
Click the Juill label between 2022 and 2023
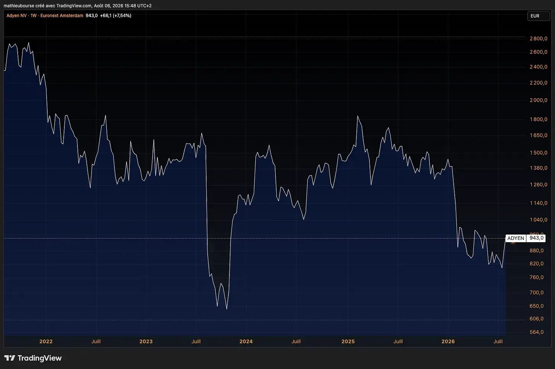[x=96, y=342]
